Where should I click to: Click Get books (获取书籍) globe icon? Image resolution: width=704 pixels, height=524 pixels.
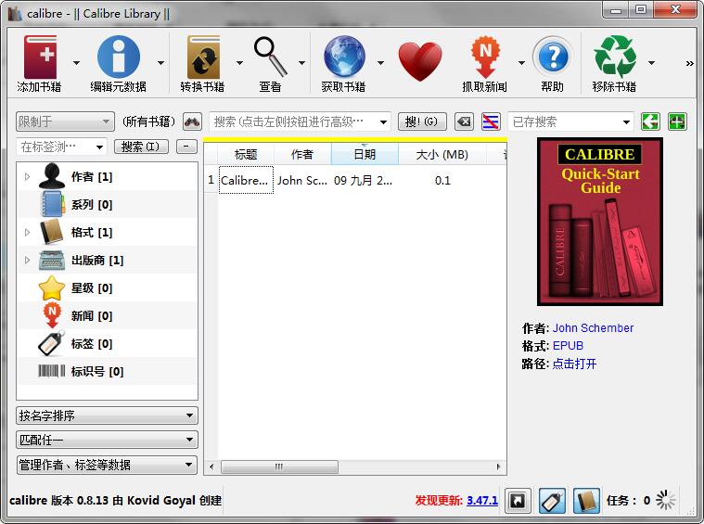[344, 57]
